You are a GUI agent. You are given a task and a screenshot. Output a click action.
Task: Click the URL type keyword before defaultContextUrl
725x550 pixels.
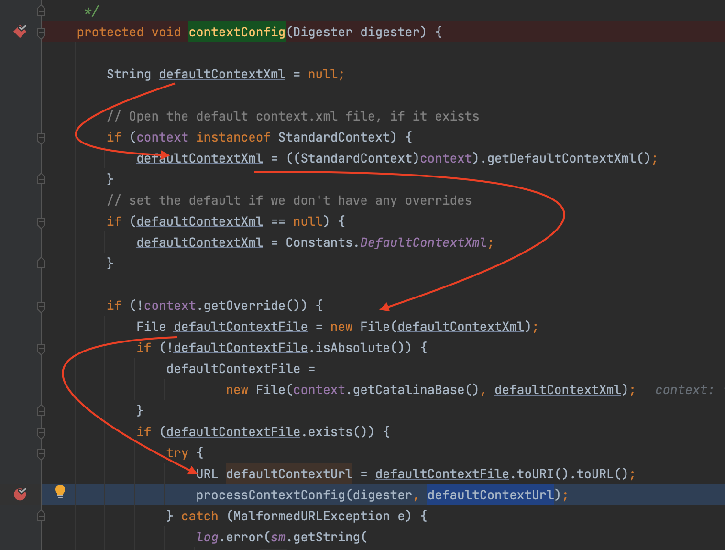point(207,474)
